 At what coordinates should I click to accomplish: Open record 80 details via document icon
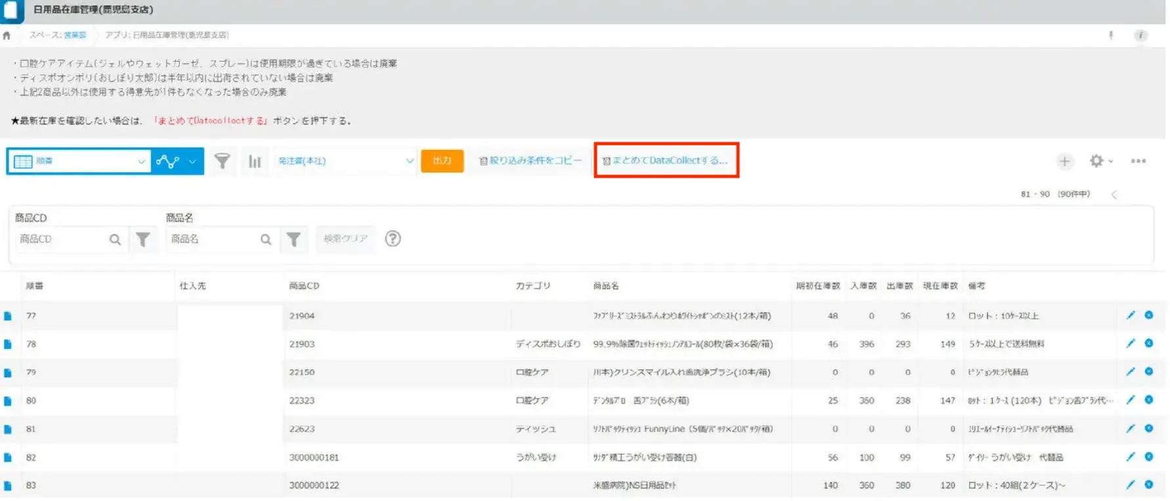click(8, 401)
